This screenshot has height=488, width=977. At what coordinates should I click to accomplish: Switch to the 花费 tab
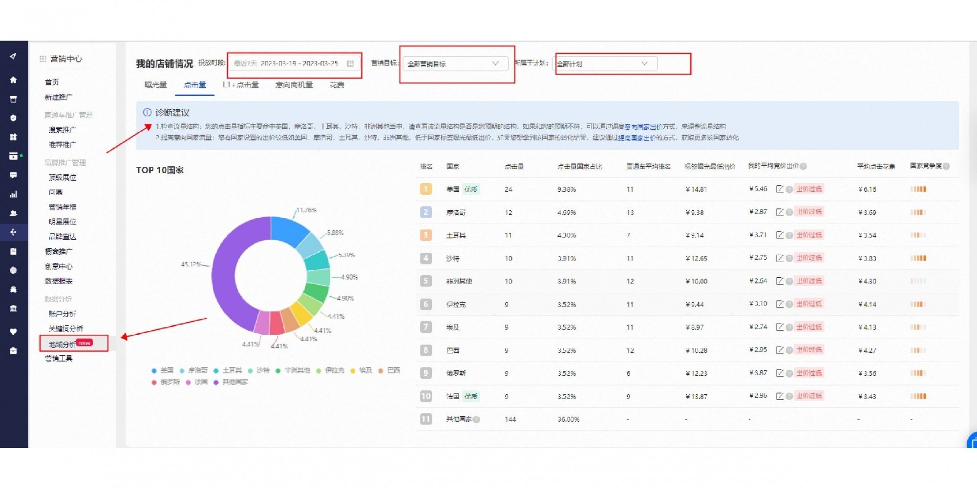click(x=337, y=85)
